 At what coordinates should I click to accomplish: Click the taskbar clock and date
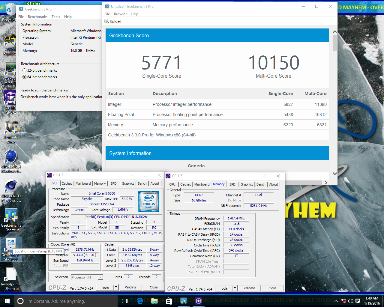pos(372,301)
